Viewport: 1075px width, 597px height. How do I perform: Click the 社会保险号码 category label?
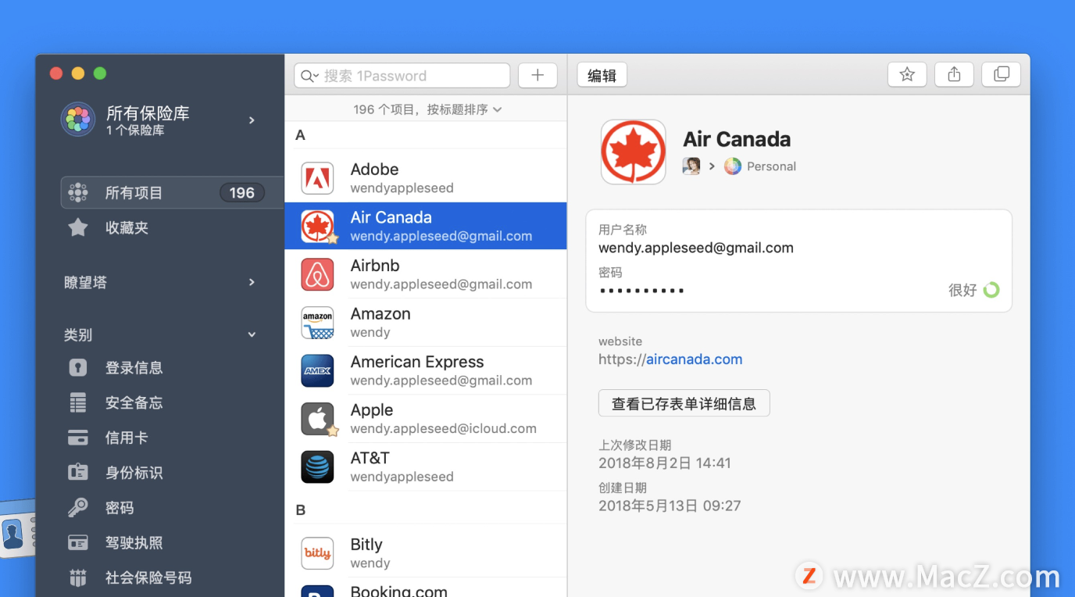coord(148,577)
